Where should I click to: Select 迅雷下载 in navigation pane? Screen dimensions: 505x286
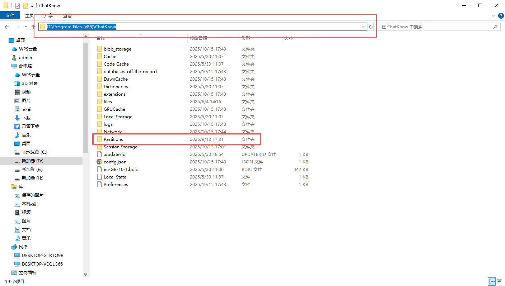(30, 127)
